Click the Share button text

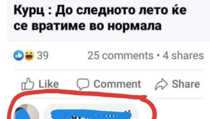186,84
